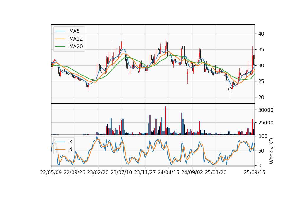
Task: Click the 23/02/20 date label
Action: (98, 172)
